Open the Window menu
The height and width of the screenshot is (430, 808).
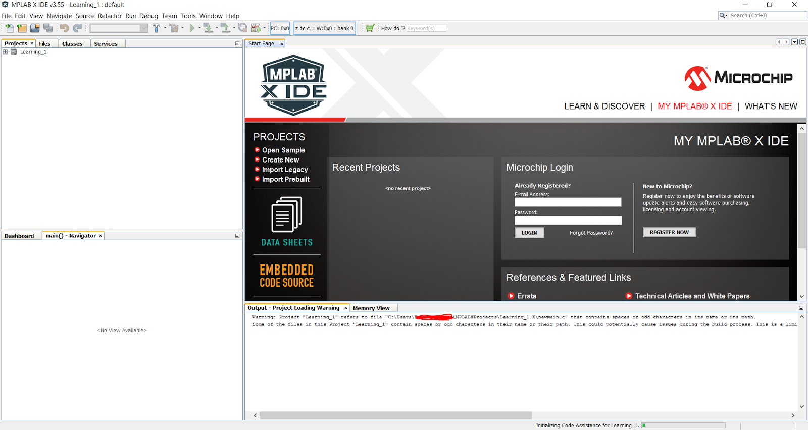[211, 16]
